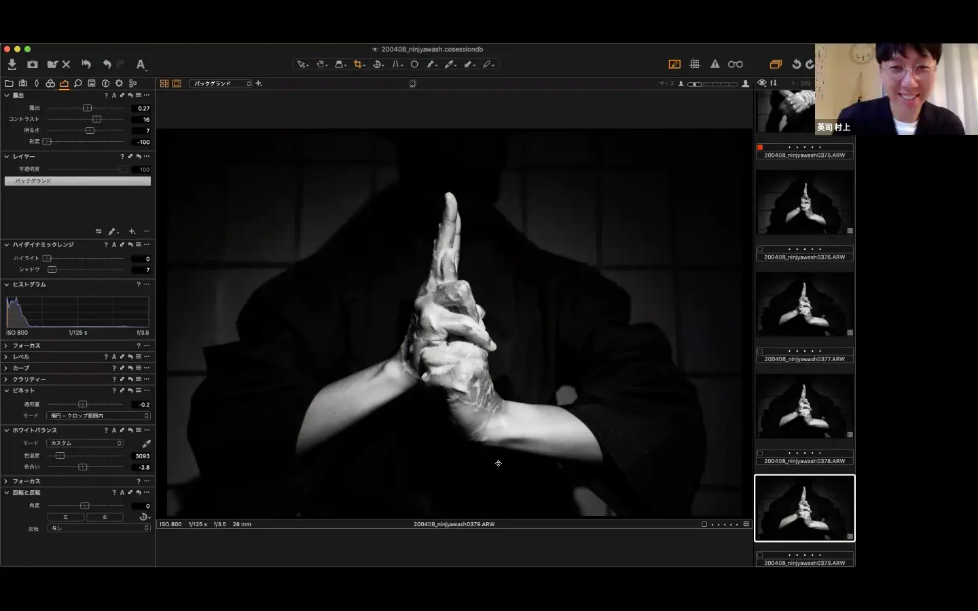Open the Metadata info tool tab
The height and width of the screenshot is (611, 978).
coord(105,84)
